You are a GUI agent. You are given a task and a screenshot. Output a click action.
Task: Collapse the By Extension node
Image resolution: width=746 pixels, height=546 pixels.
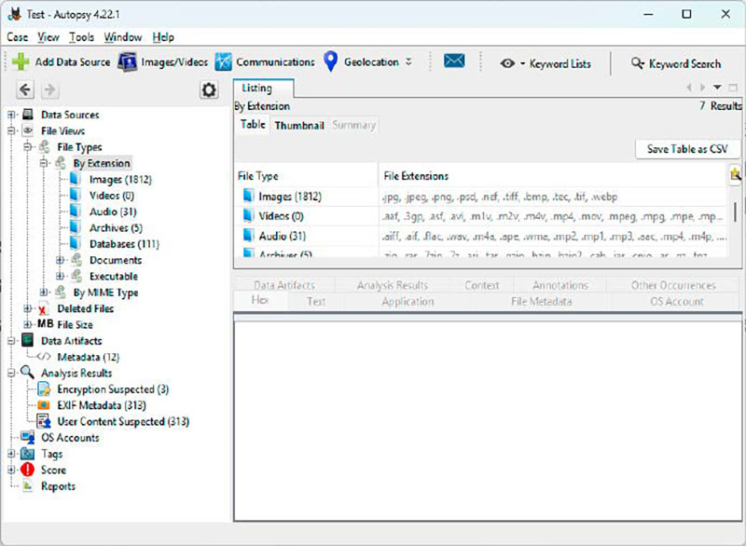pyautogui.click(x=44, y=163)
